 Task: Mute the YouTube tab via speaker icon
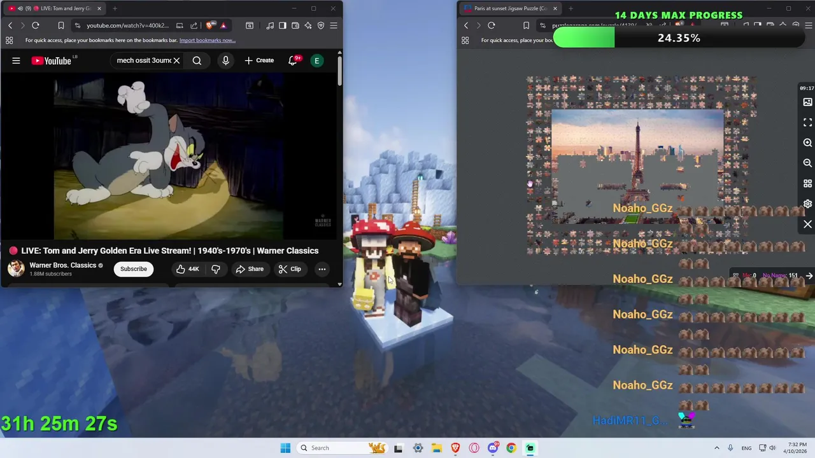20,8
